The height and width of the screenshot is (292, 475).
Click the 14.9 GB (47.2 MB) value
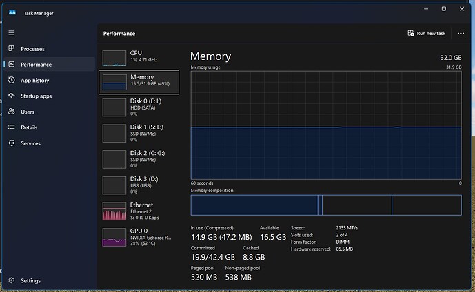[221, 237]
